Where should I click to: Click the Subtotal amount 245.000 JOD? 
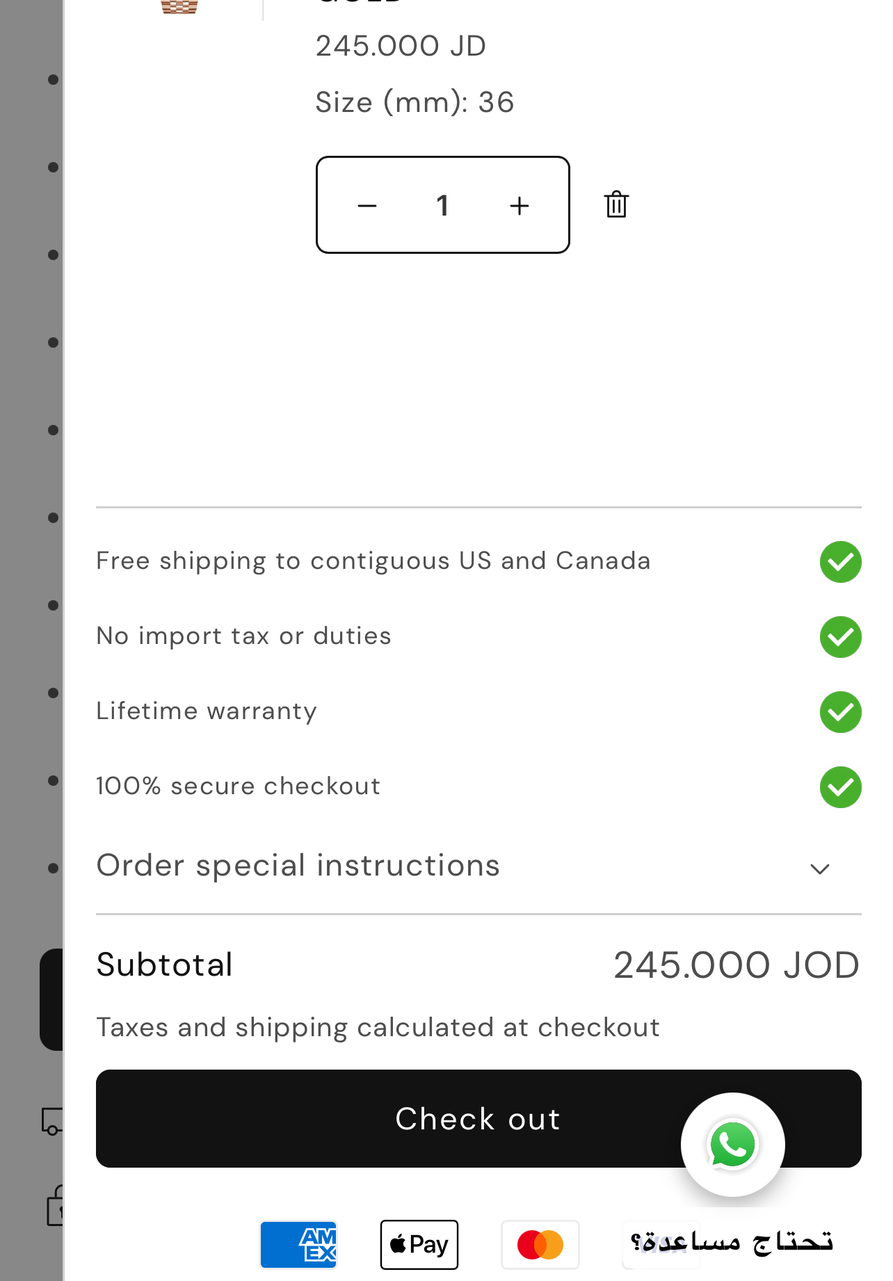pos(737,965)
